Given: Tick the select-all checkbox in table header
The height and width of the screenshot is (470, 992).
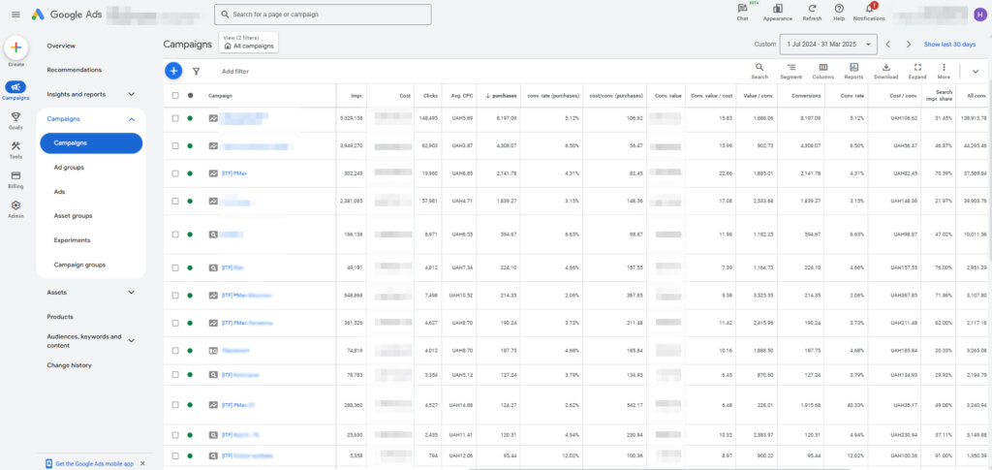Looking at the screenshot, I should (x=175, y=95).
